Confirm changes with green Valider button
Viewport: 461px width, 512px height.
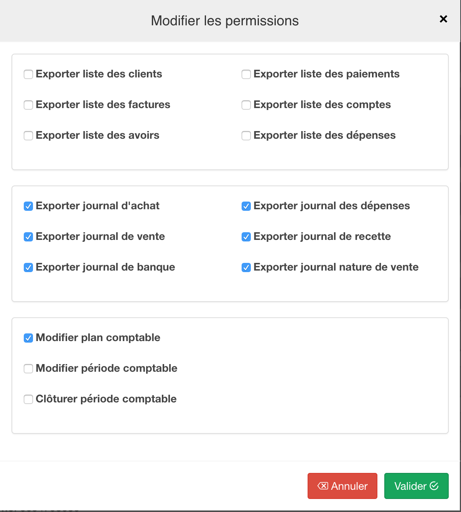pos(417,486)
